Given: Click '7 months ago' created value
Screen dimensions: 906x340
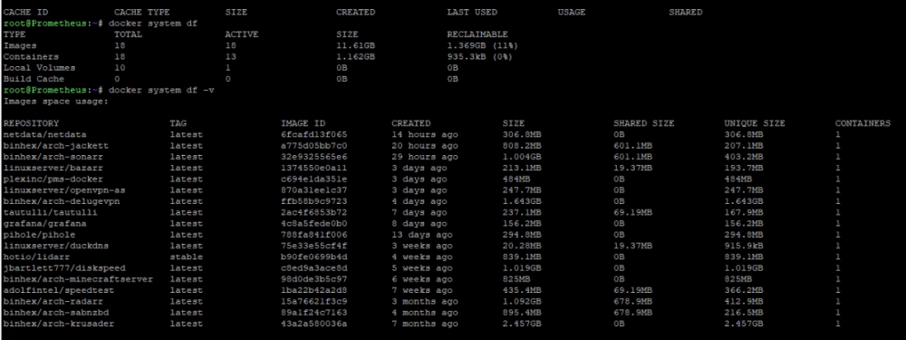Looking at the screenshot, I should [425, 324].
